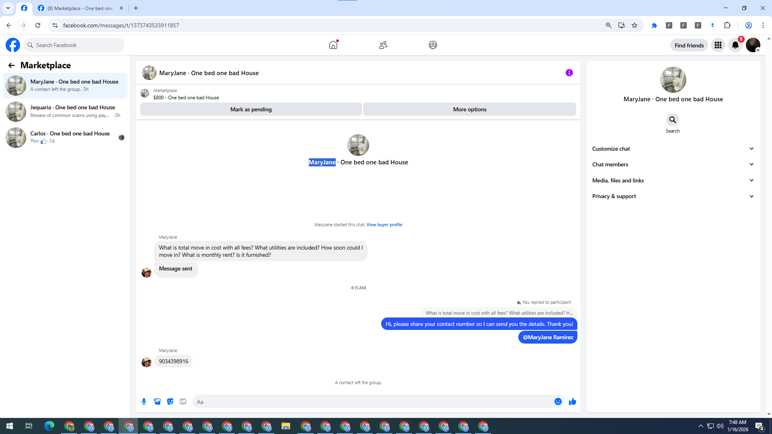Viewport: 772px width, 434px height.
Task: Click the View buyer profile link
Action: point(384,225)
